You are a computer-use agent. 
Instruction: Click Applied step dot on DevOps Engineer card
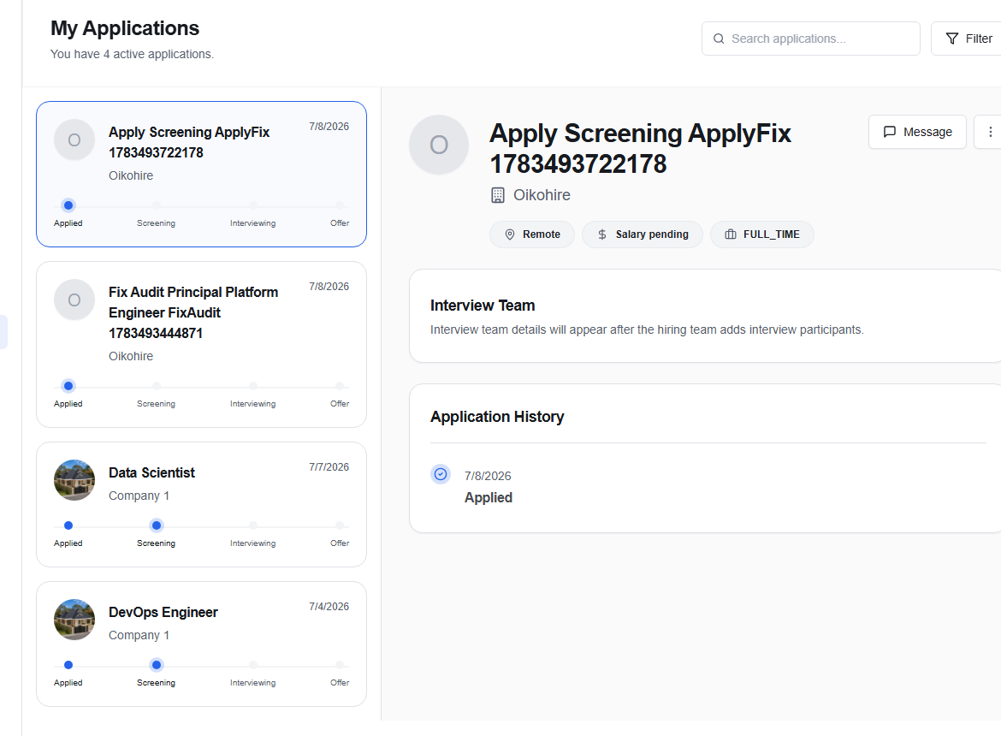68,665
